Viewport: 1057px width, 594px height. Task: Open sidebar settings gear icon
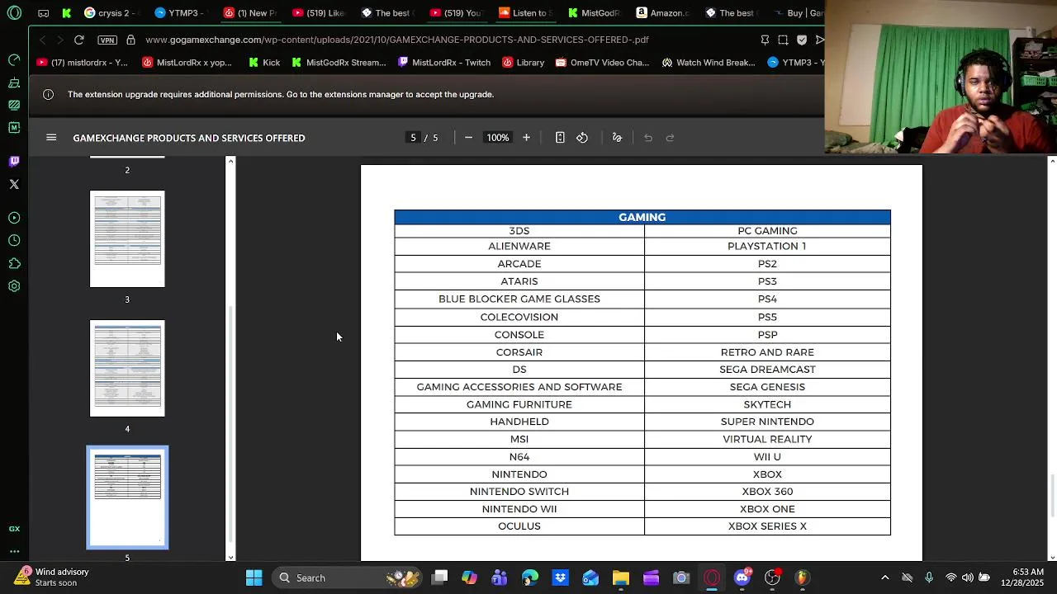(14, 286)
